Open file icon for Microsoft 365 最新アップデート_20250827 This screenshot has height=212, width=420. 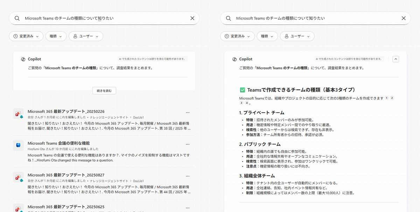(18, 177)
